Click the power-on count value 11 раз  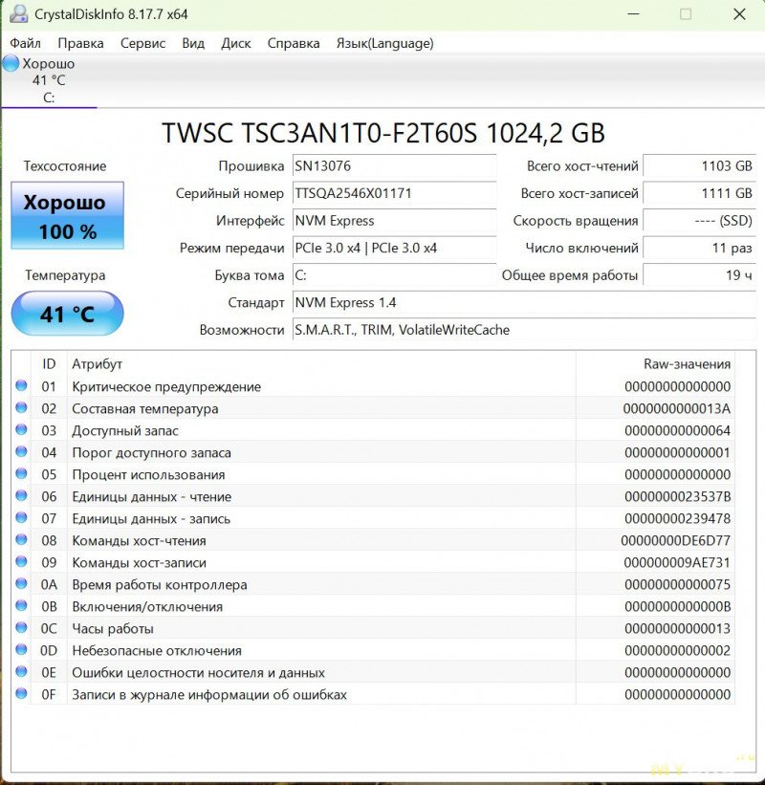[699, 248]
